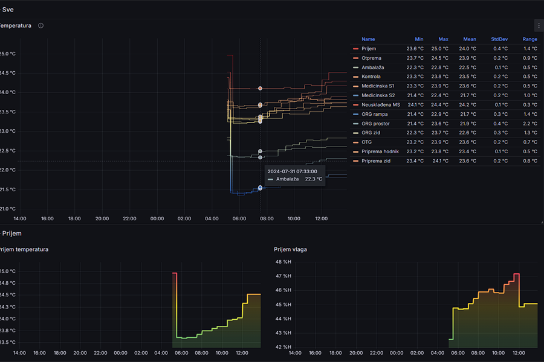
Task: Click the tooltip timestamp 2024-07-31 07:33:00
Action: (292, 171)
